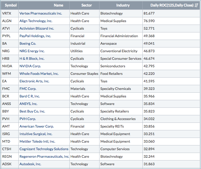This screenshot has width=201, height=169.
Task: Go to Electronic Arts, Inc. link
Action: point(34,81)
